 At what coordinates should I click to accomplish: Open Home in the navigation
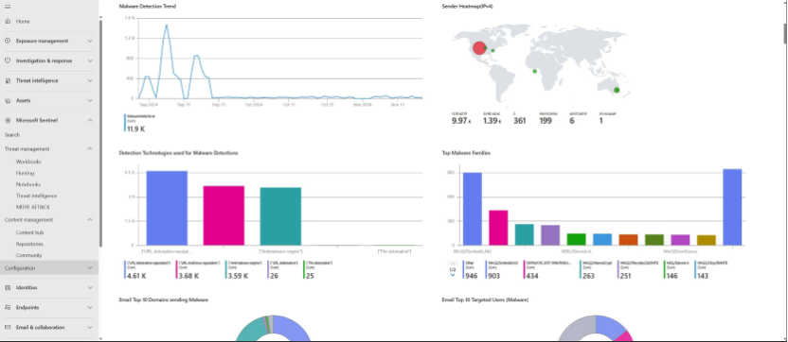tap(23, 22)
